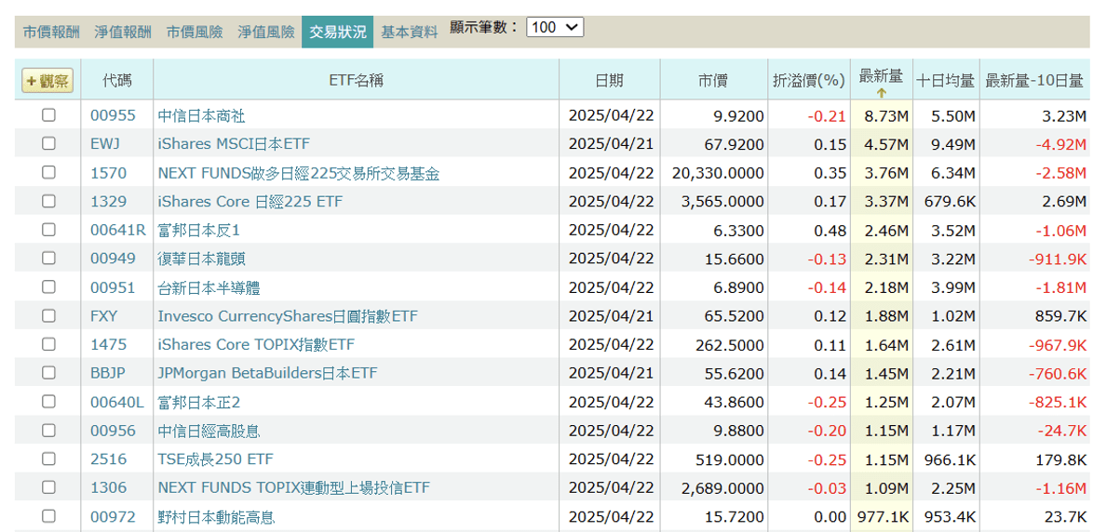Click the 977.1K latest volume cell
The image size is (1093, 532).
coord(883,517)
